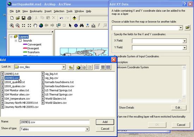Open the Insert menu

tap(48, 11)
